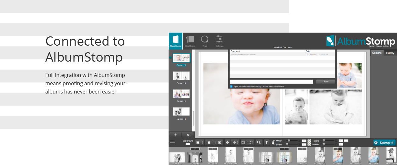The image size is (397, 165).
Task: Switch to the History tab
Action: [x=390, y=53]
